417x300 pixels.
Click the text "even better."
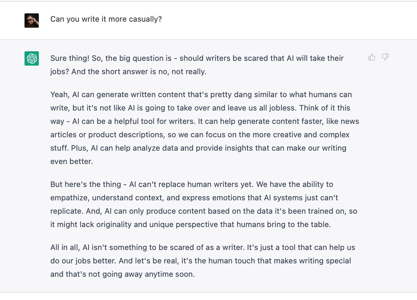(72, 161)
